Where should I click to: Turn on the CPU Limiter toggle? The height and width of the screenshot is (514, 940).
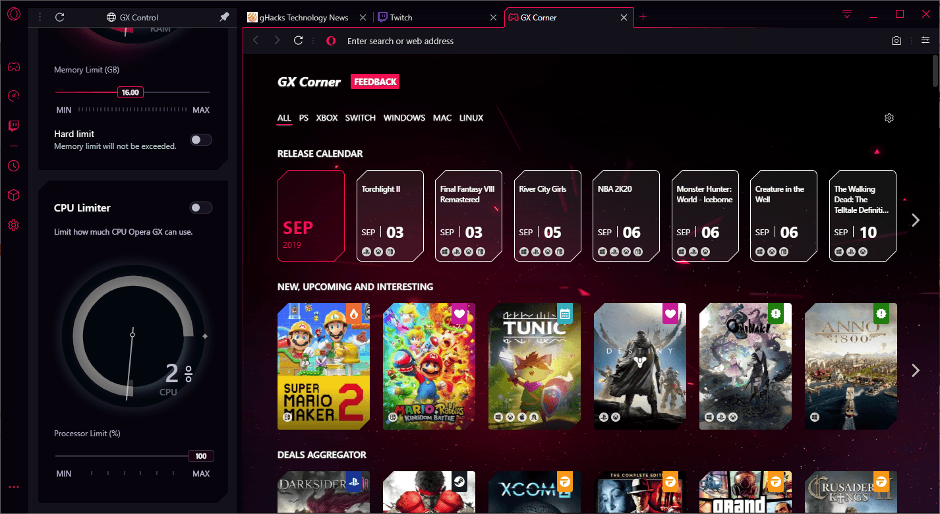pyautogui.click(x=201, y=208)
